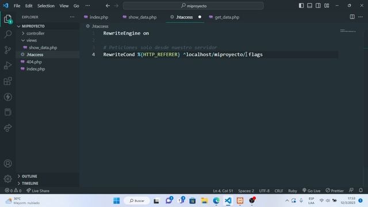This screenshot has width=368, height=207.
Task: Open Explorer Views and More Actions ellipsis
Action: pos(72,17)
